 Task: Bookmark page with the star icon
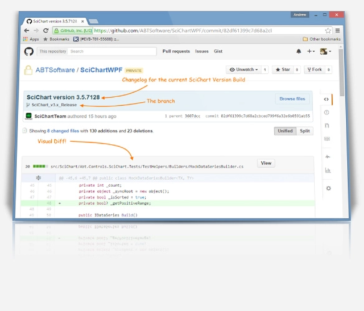[x=328, y=31]
